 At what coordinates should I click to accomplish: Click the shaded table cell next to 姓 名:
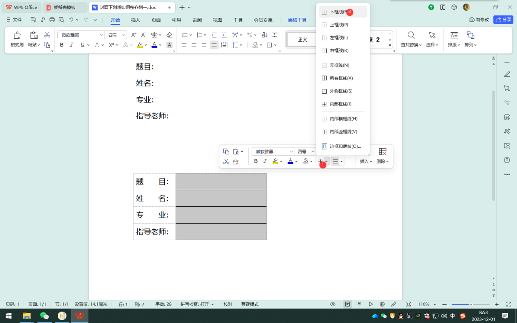pyautogui.click(x=221, y=198)
